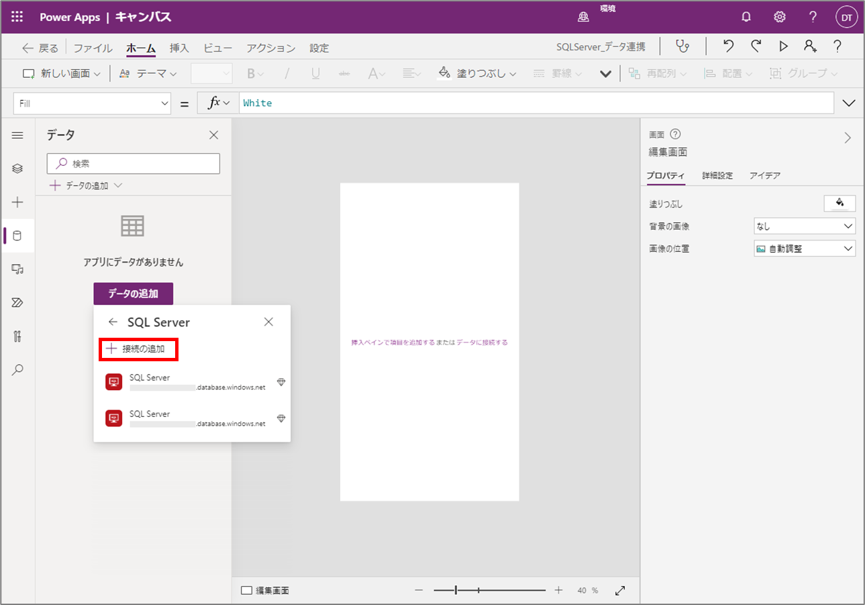The width and height of the screenshot is (865, 605).
Task: Open the advanced tools icon in sidebar
Action: pos(18,336)
